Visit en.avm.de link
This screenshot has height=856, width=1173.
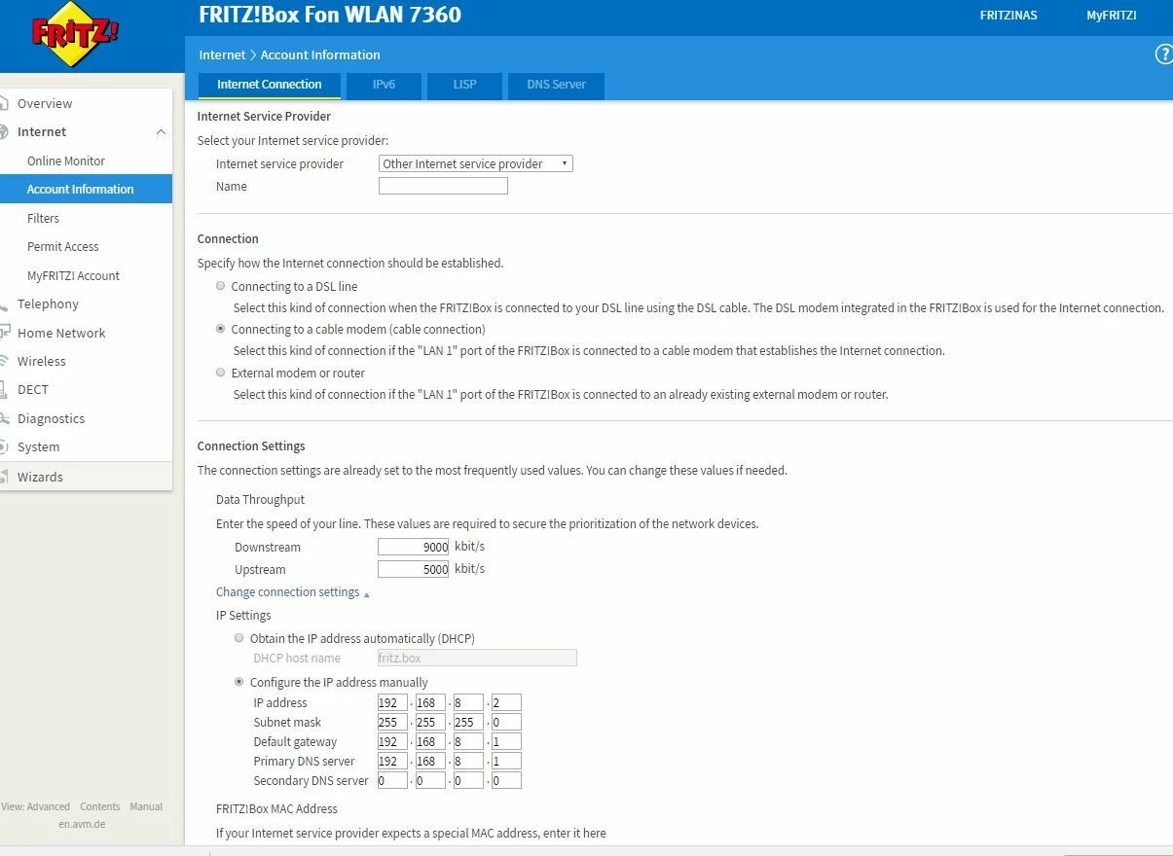82,824
